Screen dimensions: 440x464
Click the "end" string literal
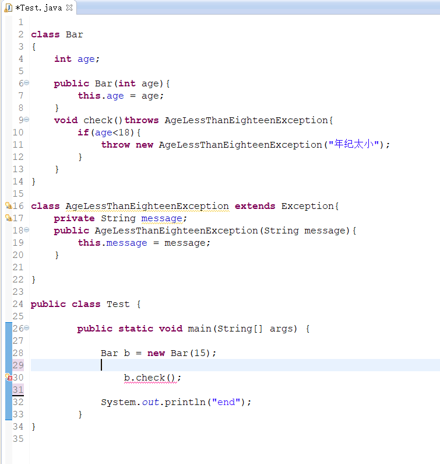pyautogui.click(x=226, y=402)
